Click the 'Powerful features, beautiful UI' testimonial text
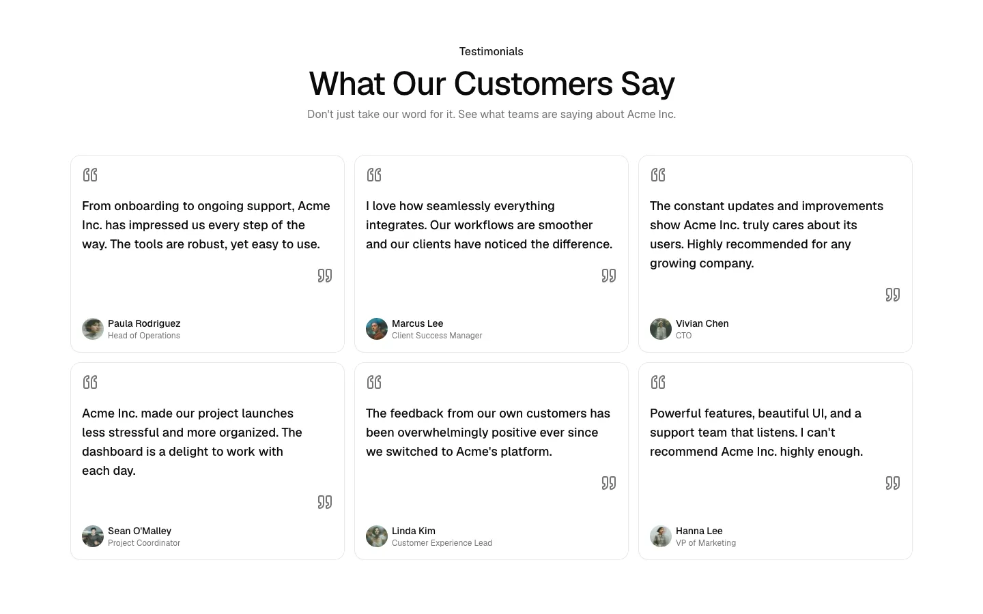The width and height of the screenshot is (983, 614). tap(756, 433)
